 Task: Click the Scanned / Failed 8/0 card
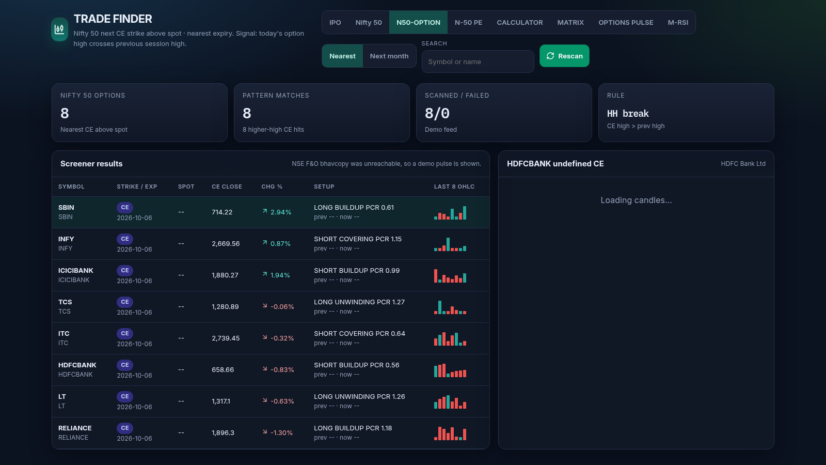[x=504, y=113]
